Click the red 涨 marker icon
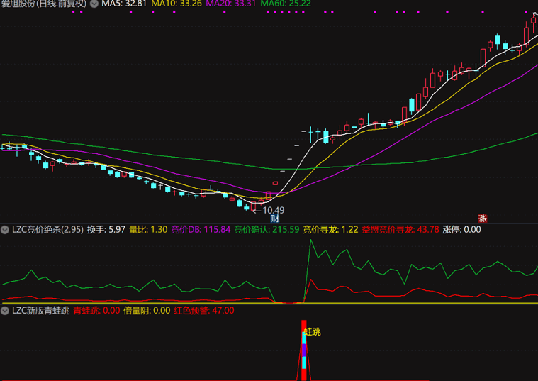Screen dimensions: 538x381 (483, 219)
